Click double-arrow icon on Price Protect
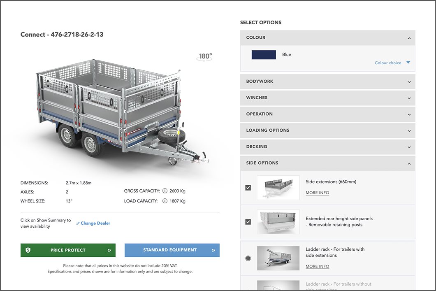 [x=109, y=250]
